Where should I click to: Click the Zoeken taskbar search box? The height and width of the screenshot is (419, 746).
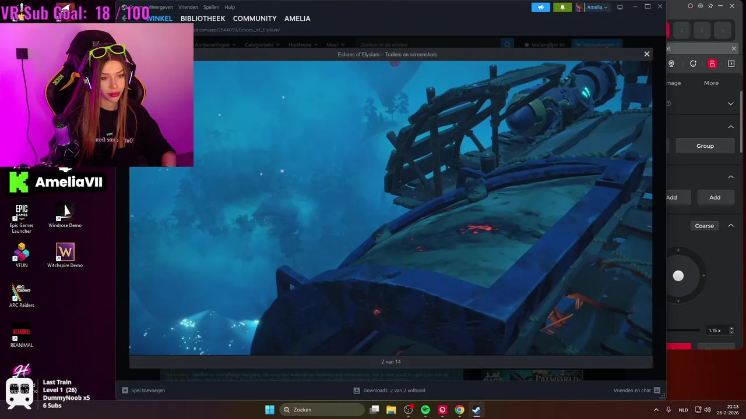click(321, 410)
